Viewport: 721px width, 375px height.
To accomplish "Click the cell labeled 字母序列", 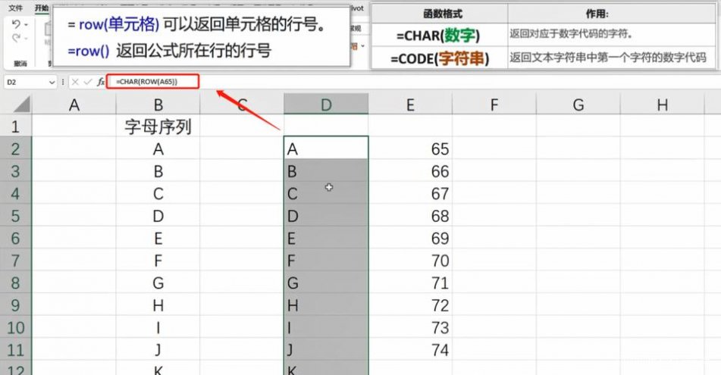I will [158, 127].
